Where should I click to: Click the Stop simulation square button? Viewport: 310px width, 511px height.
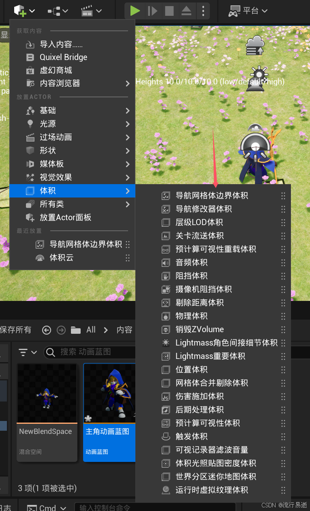point(169,11)
